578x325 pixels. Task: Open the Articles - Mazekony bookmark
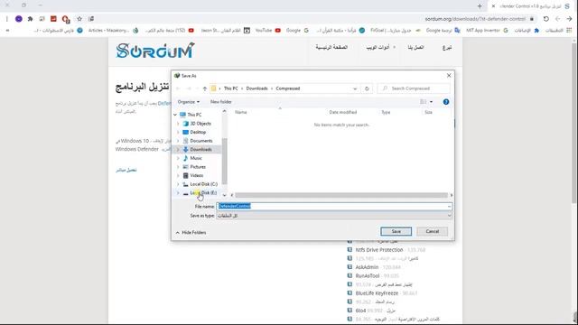(x=113, y=30)
